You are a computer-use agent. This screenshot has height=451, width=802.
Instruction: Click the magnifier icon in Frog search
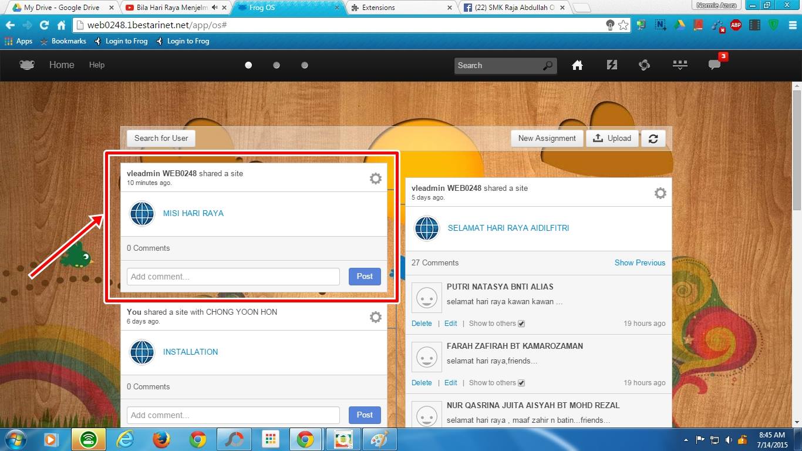547,66
